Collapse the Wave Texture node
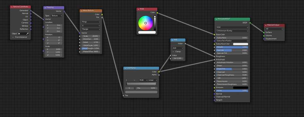 tap(82, 11)
